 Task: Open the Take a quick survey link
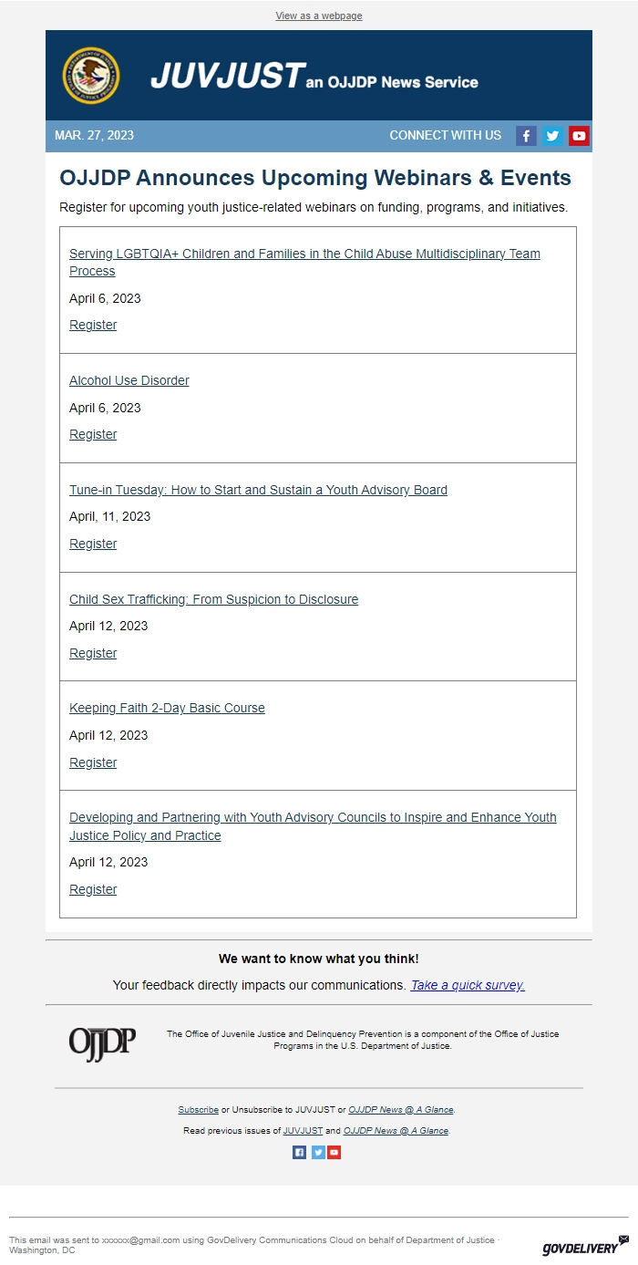tap(467, 985)
